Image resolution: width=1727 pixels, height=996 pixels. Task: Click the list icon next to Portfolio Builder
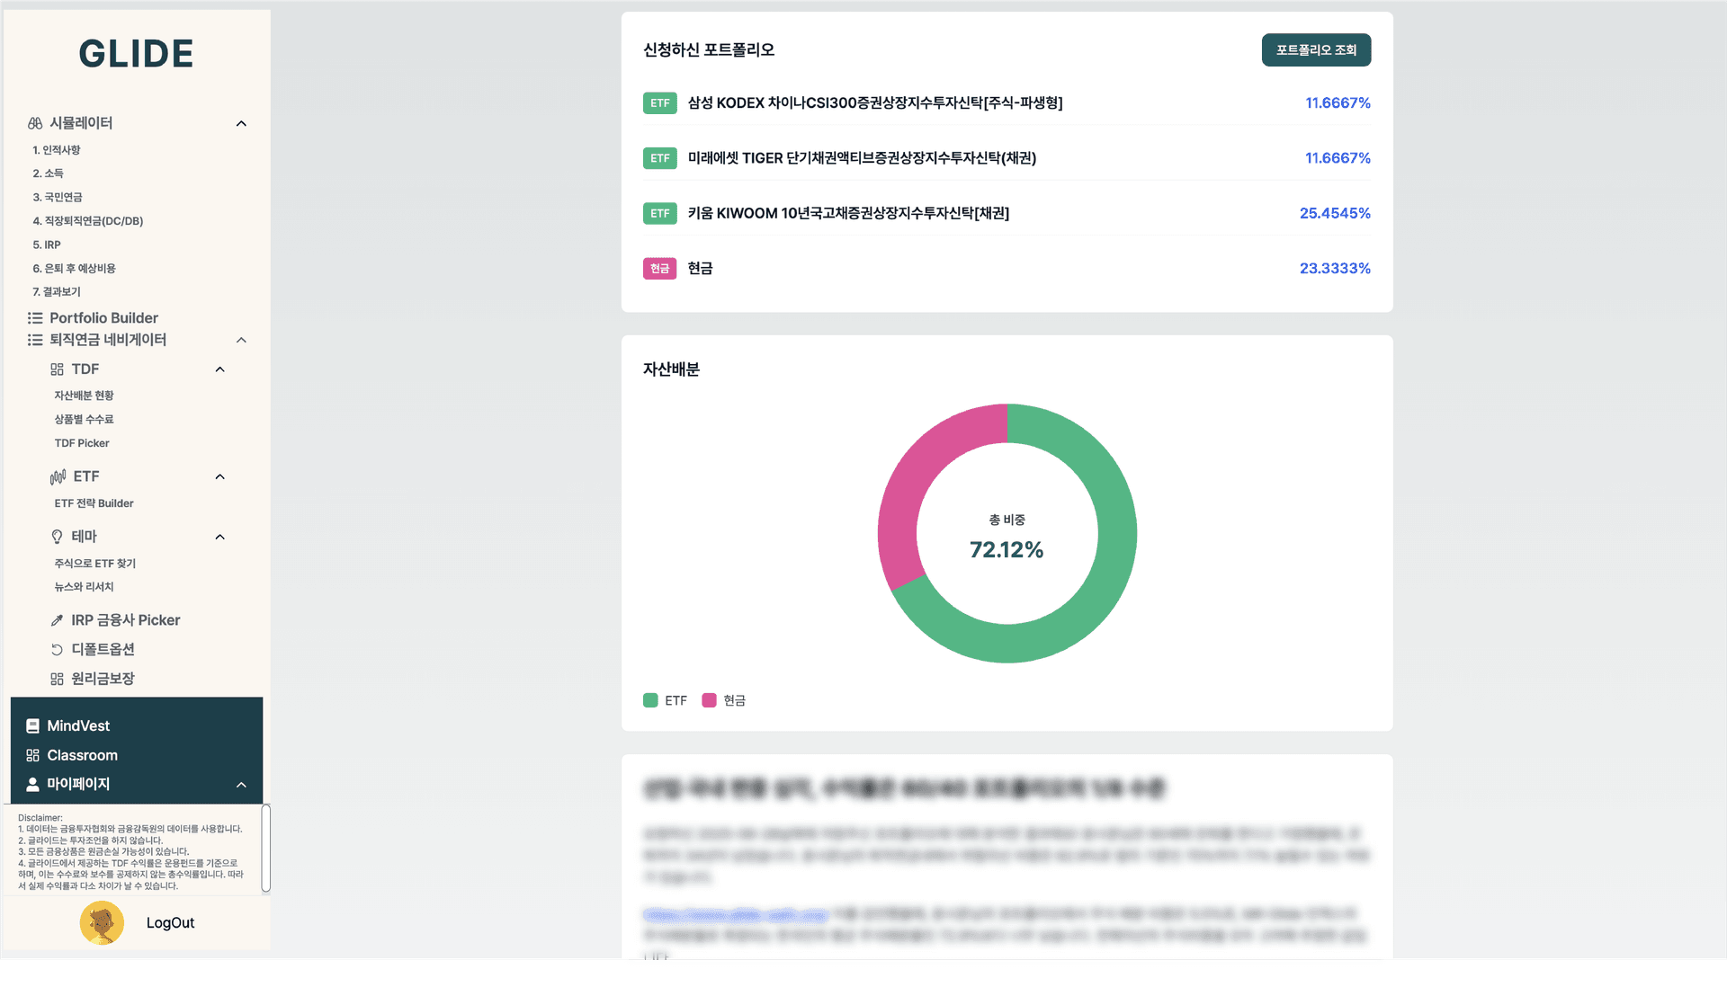(35, 318)
